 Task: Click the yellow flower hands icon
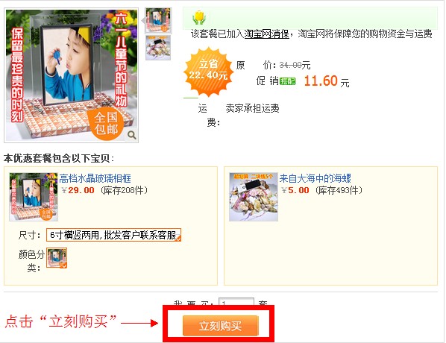tap(199, 18)
